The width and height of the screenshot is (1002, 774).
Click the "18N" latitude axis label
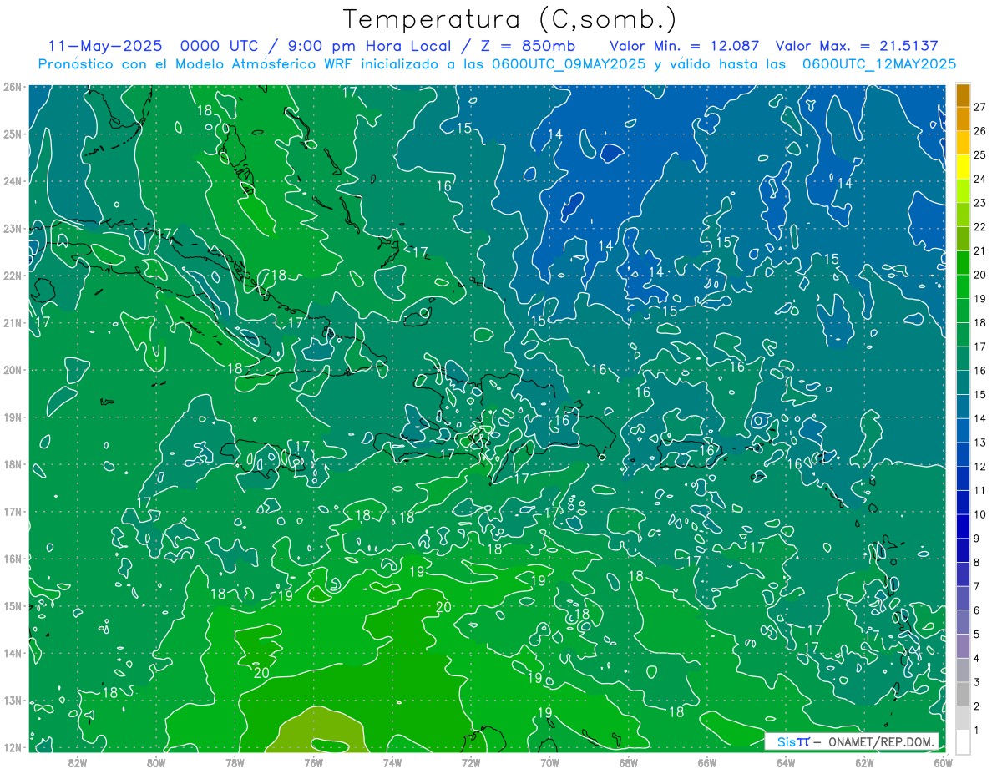[x=12, y=464]
